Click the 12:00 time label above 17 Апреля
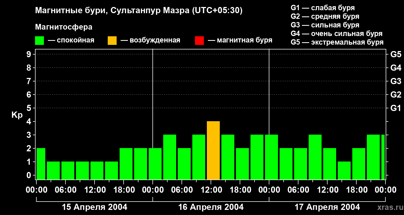The width and height of the screenshot is (404, 215). point(327,190)
